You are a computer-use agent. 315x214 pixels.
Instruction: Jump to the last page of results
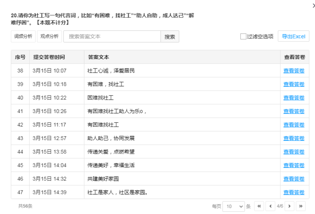tap(301, 206)
